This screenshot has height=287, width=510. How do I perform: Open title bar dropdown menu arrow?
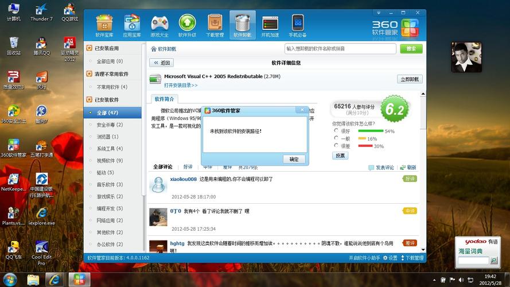point(379,13)
